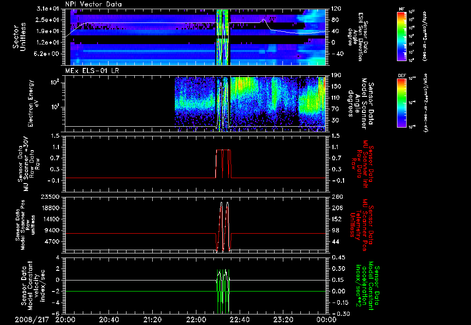Select the ESH Sun Elevation Angle label
The image size is (471, 325).
click(x=357, y=37)
